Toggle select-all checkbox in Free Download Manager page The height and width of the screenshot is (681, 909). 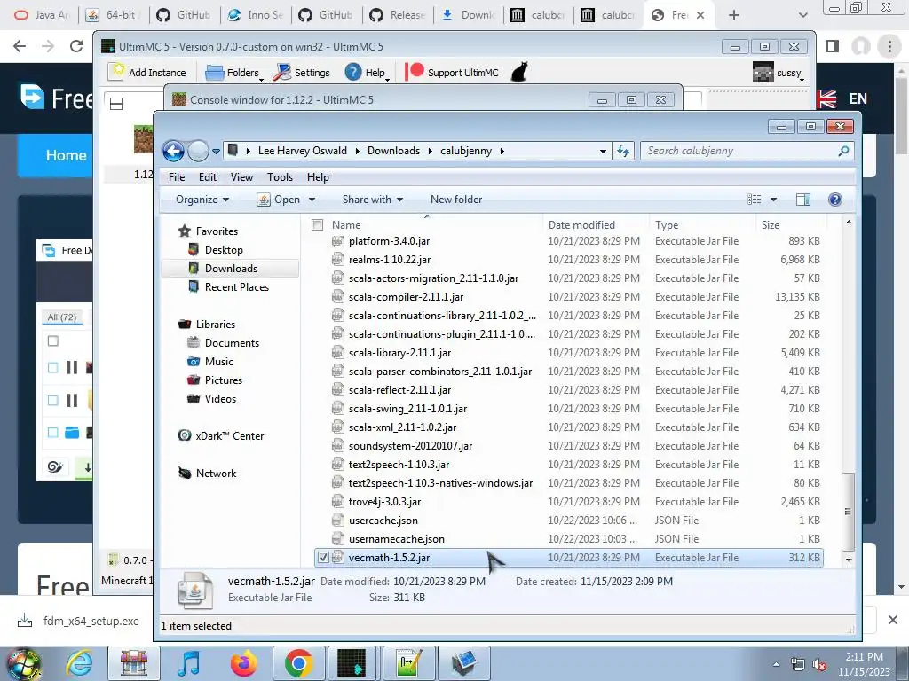pyautogui.click(x=52, y=341)
